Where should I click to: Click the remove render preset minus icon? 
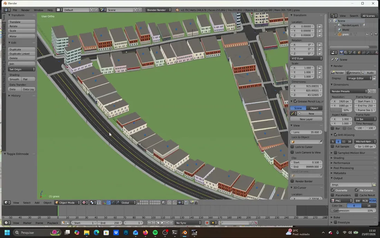374,91
